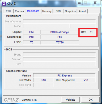The width and height of the screenshot is (102, 104).
Task: Switch to the Graphics tab
Action: point(70,11)
